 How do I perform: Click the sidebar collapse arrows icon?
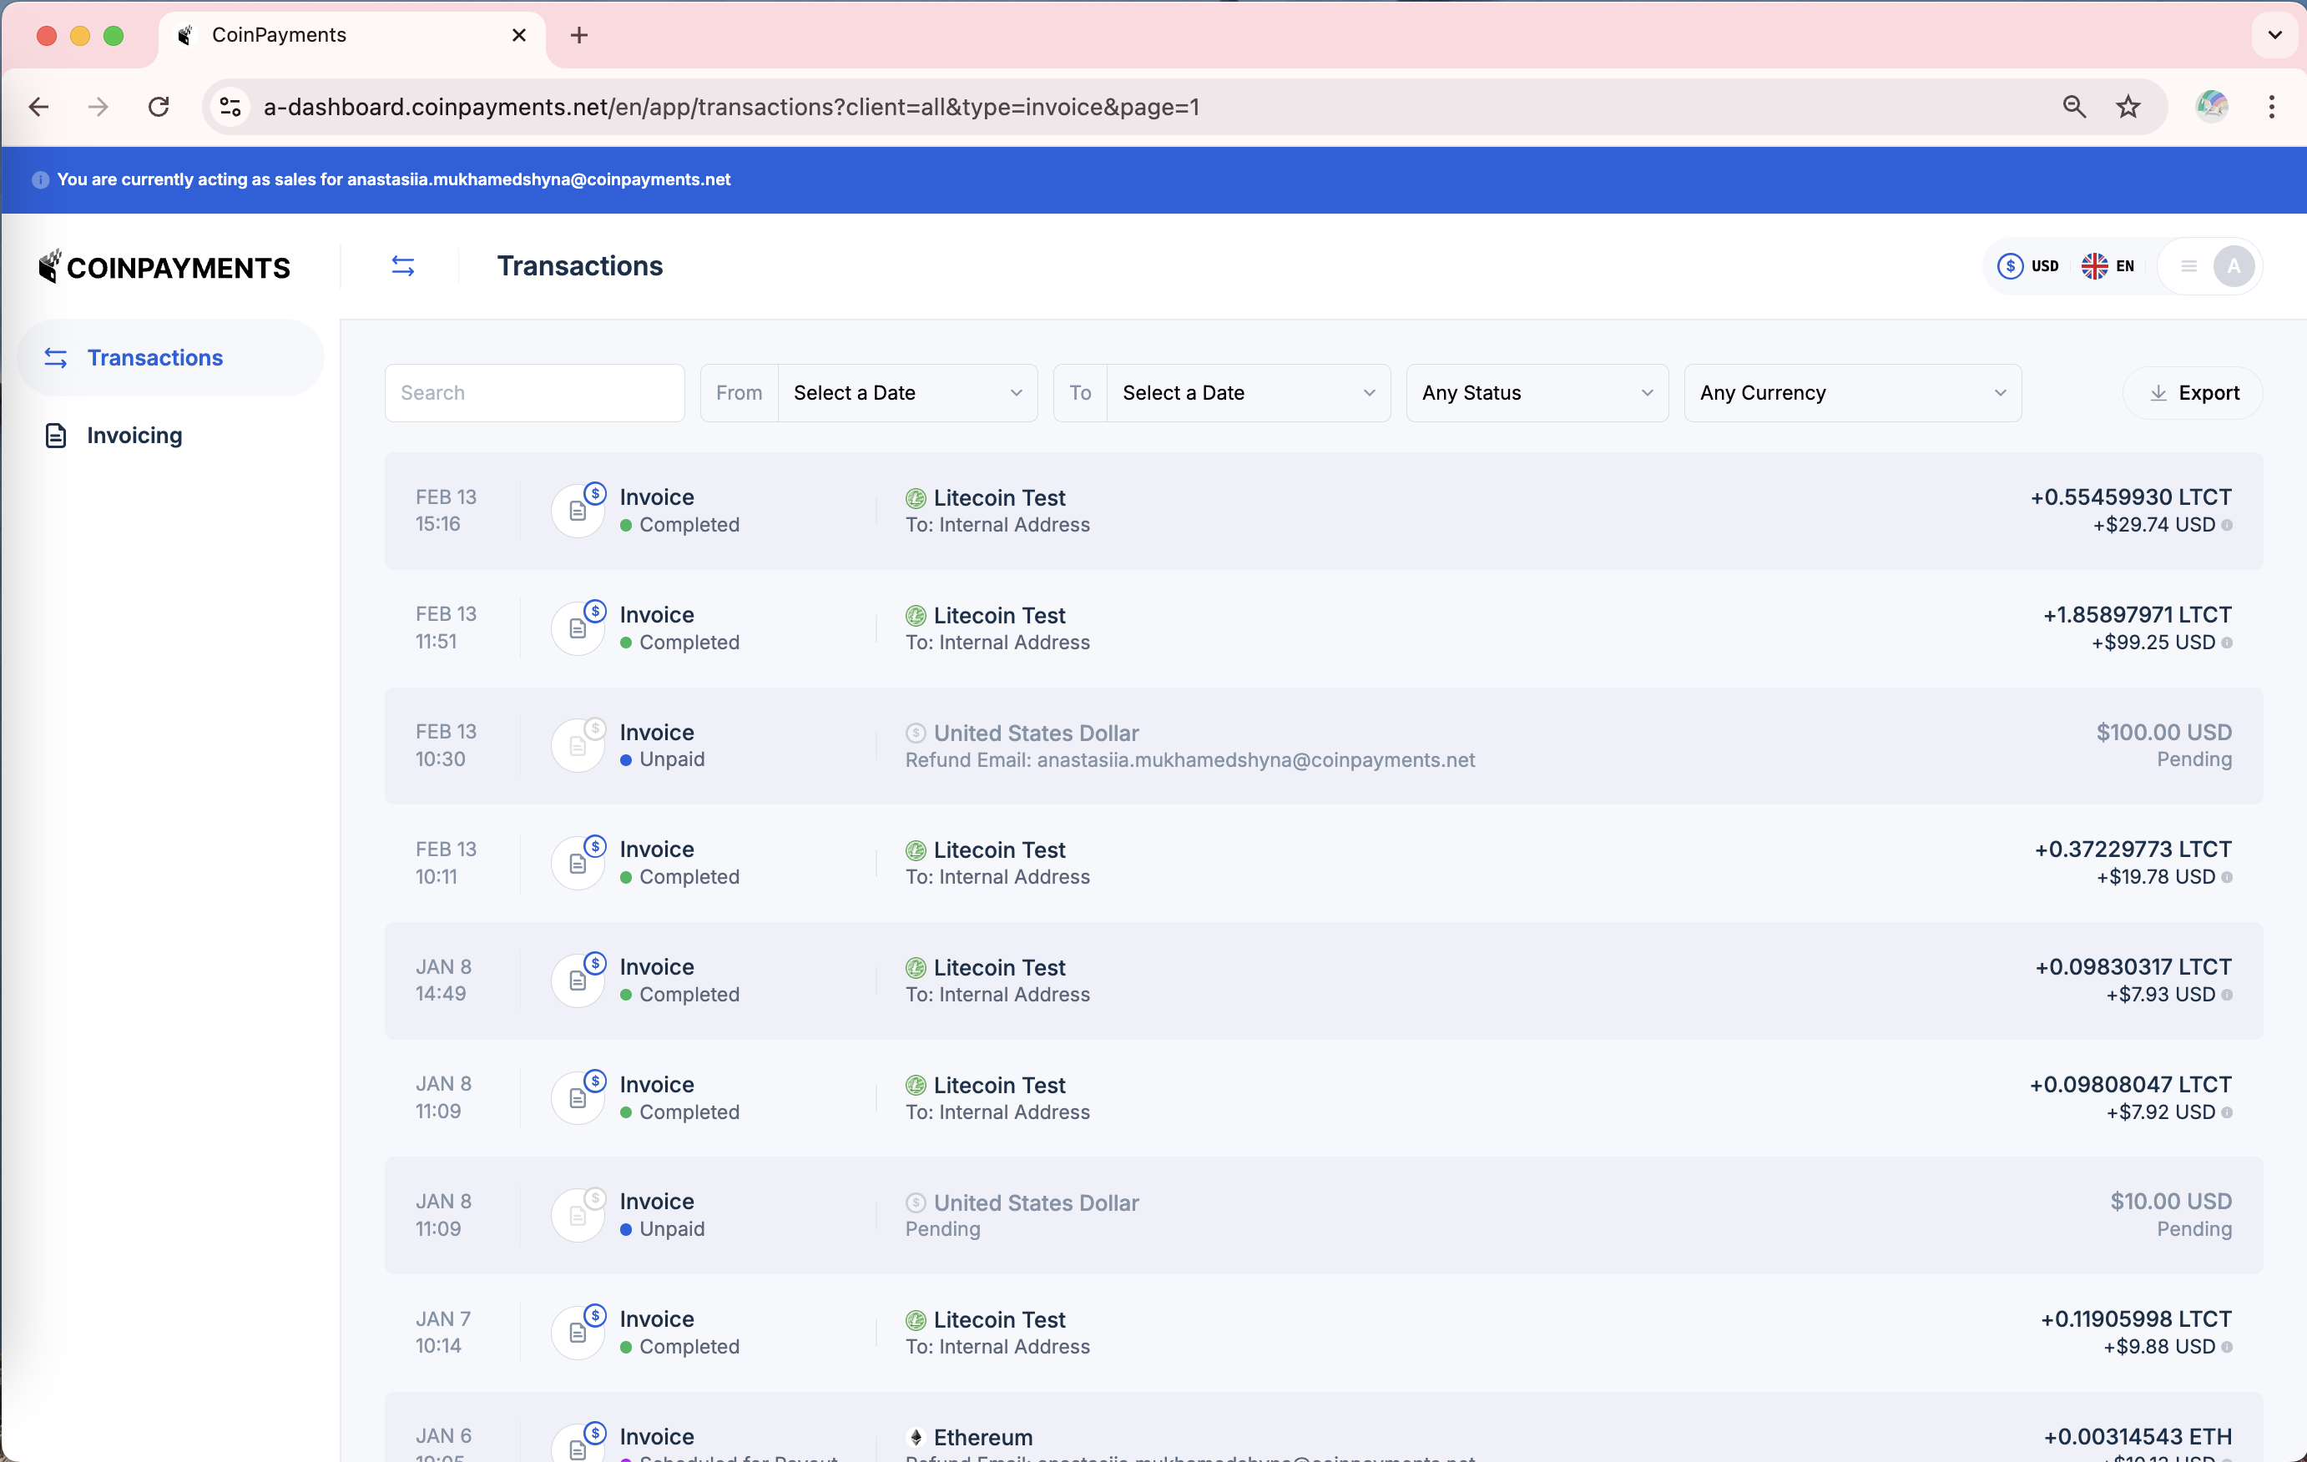[402, 266]
